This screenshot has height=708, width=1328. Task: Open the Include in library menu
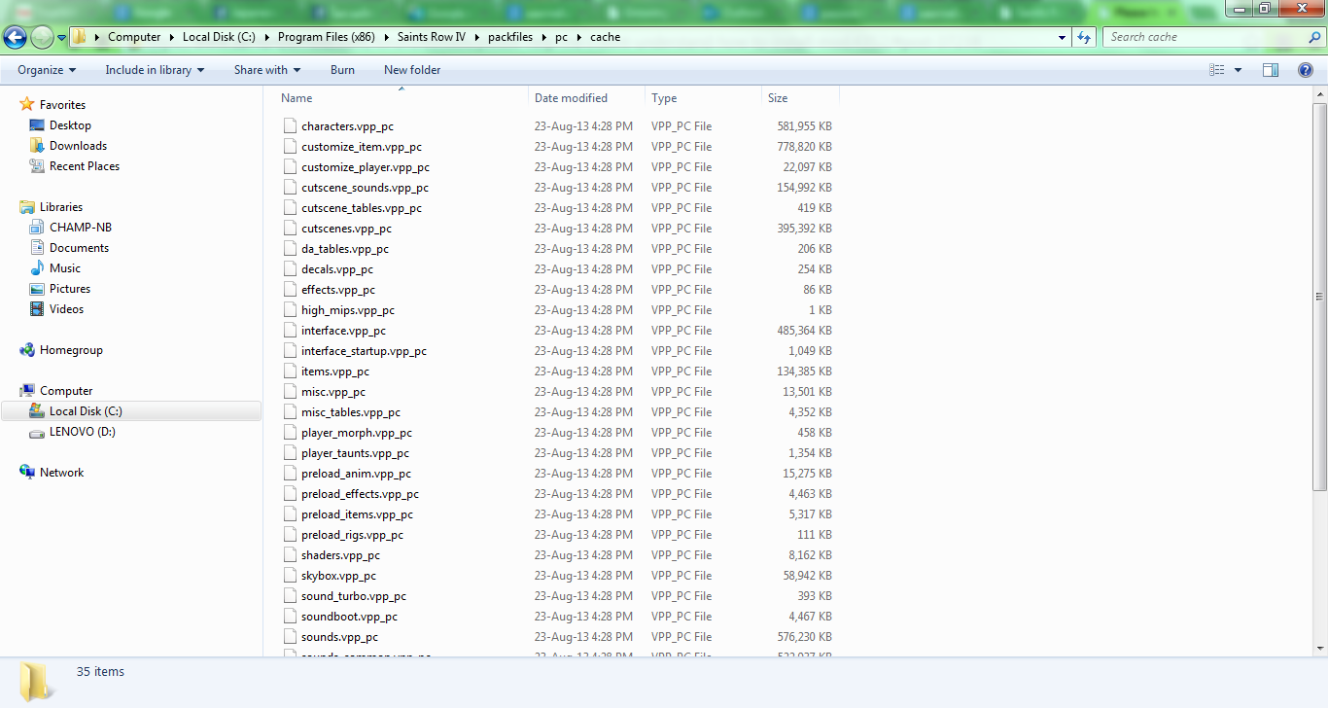tap(156, 70)
